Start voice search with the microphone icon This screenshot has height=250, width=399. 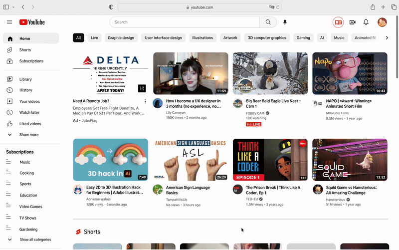point(285,22)
